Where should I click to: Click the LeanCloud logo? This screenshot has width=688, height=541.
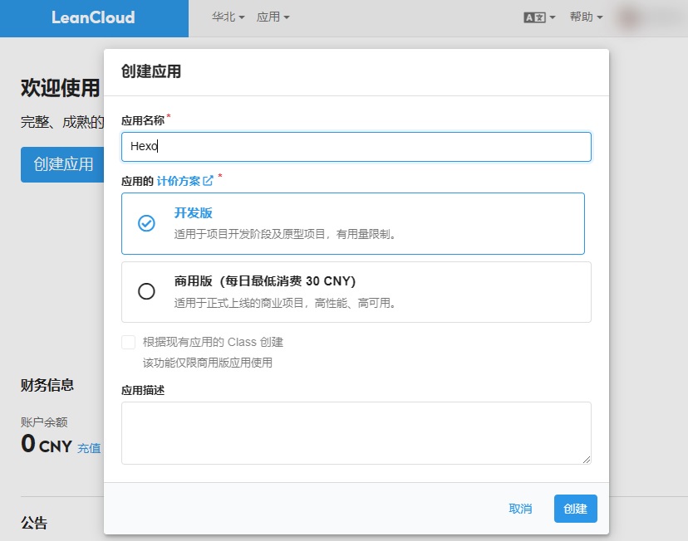pos(93,17)
